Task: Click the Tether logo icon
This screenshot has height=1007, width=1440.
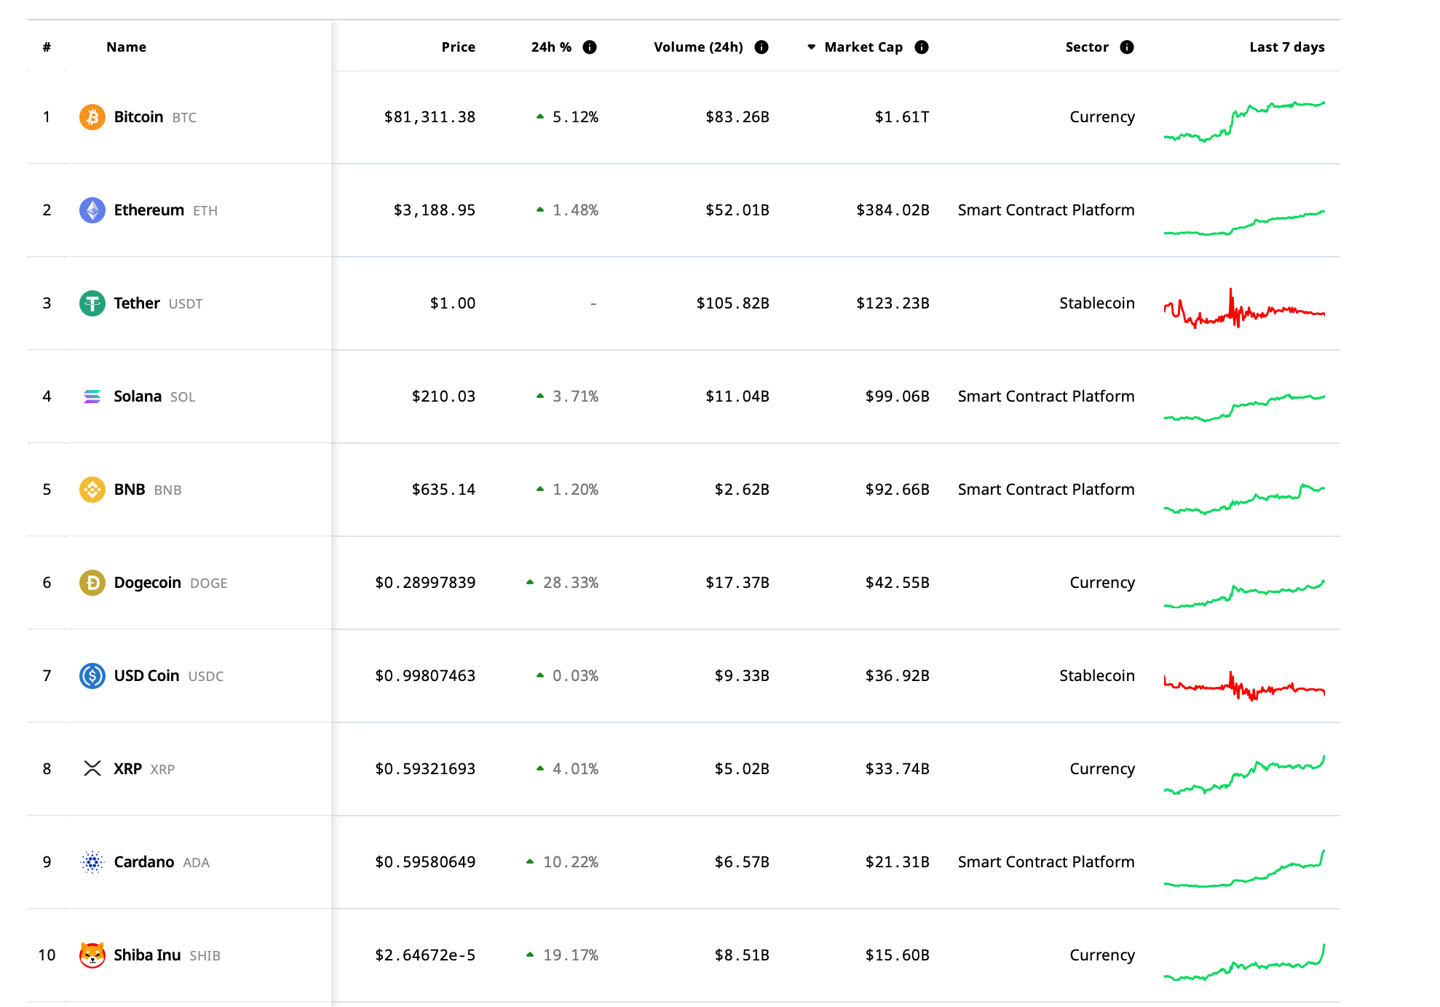Action: point(92,303)
